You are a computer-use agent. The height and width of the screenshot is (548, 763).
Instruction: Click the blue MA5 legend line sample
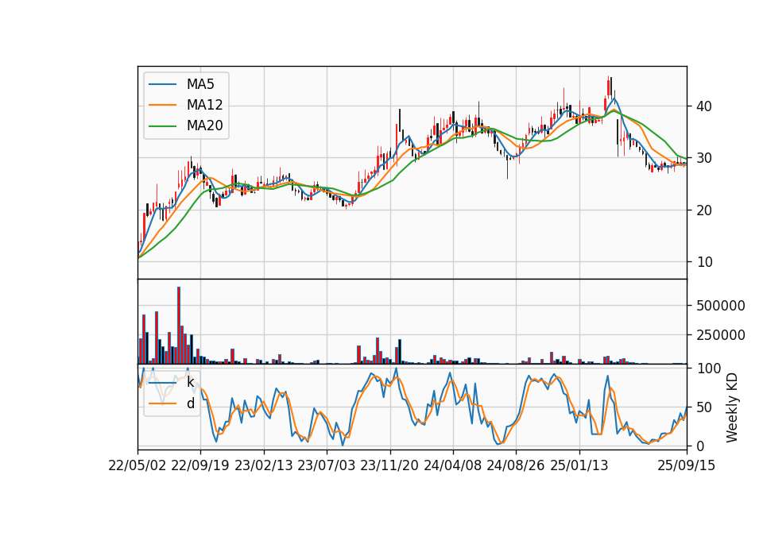point(162,84)
